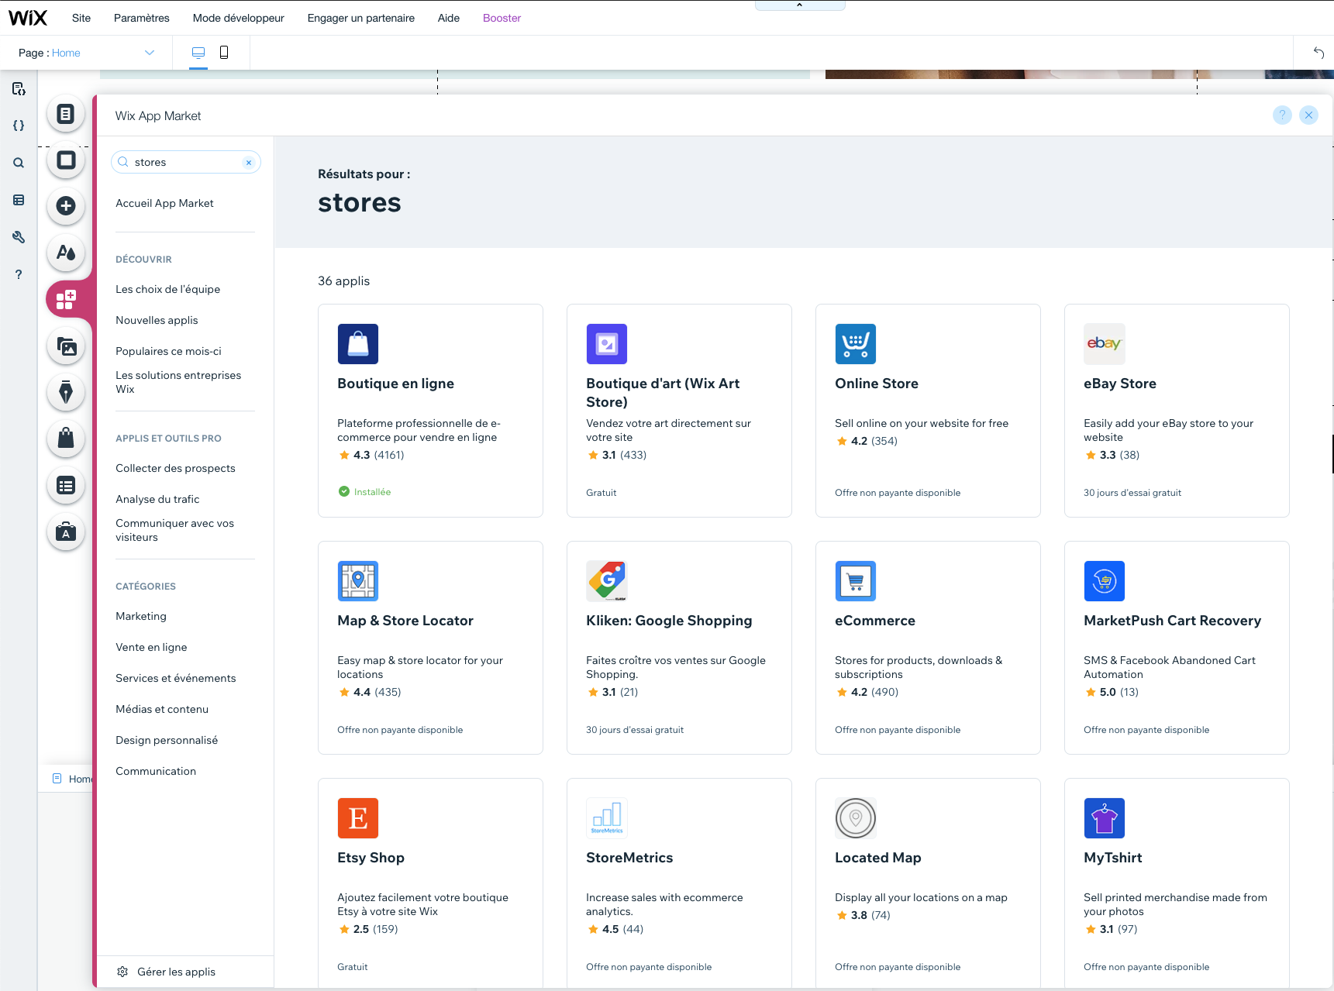Open the curly braces code panel

click(19, 126)
